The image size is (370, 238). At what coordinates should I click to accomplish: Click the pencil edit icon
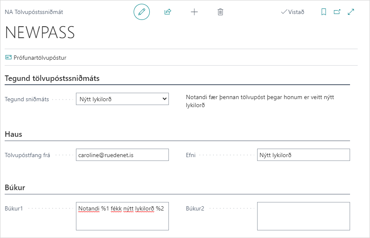pyautogui.click(x=142, y=12)
